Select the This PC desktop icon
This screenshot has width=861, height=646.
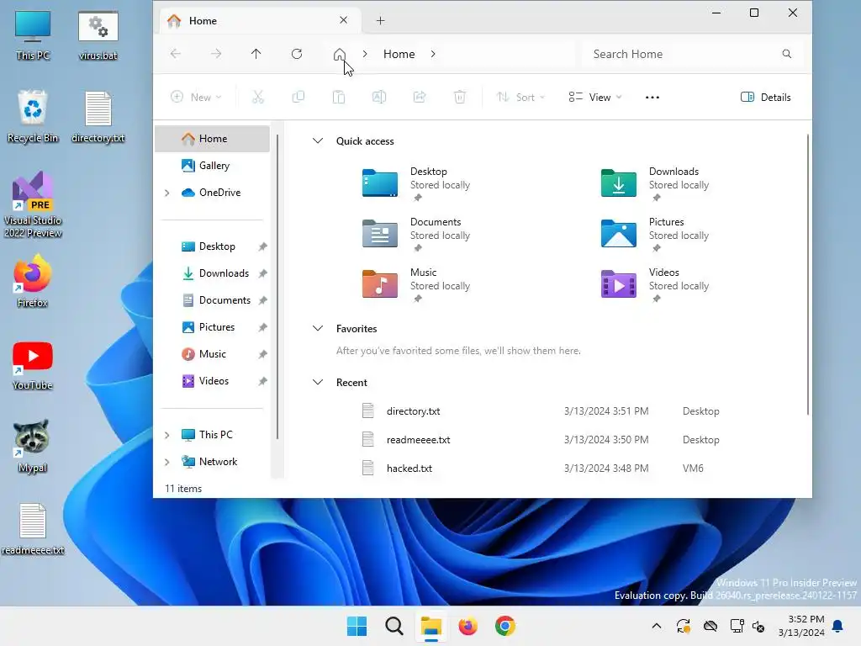tap(33, 35)
